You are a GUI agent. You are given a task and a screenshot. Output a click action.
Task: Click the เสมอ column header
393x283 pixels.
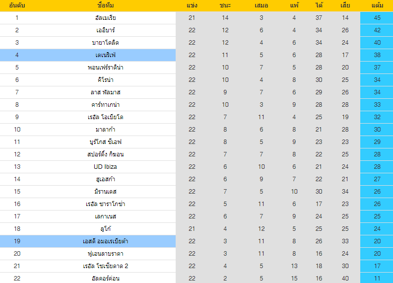262,5
